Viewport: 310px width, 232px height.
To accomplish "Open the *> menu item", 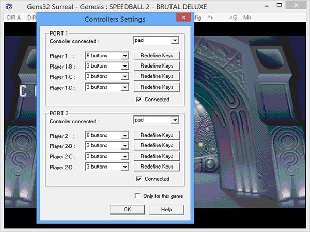I will click(211, 18).
